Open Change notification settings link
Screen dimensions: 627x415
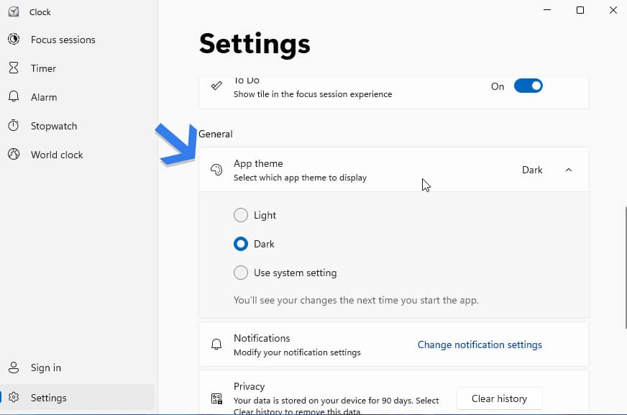pos(480,345)
